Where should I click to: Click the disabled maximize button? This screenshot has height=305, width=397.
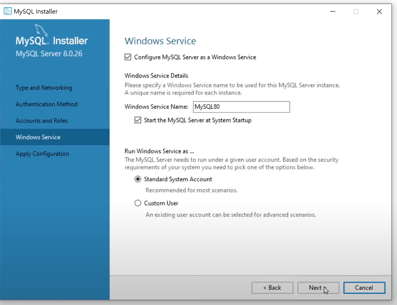(x=356, y=11)
